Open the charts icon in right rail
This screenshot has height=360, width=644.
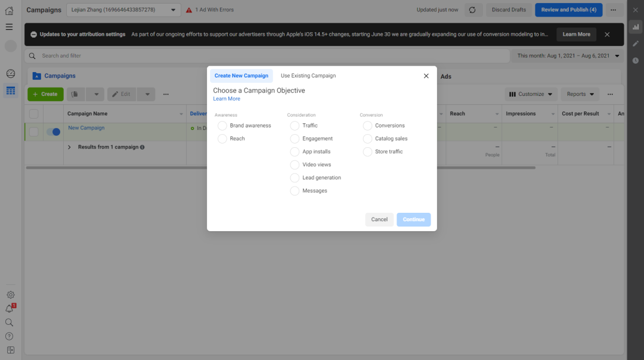(x=636, y=27)
